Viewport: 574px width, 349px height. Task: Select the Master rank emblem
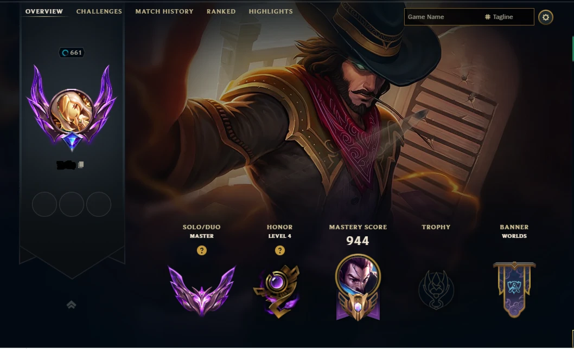coord(202,290)
